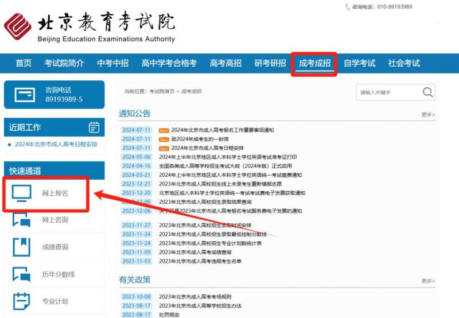Screen dimensions: 459x318
Task: Switch to the 自学考试 tab
Action: (359, 63)
